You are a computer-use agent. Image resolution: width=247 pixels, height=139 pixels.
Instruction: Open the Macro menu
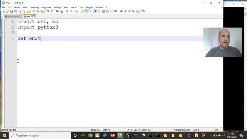[x=74, y=7]
